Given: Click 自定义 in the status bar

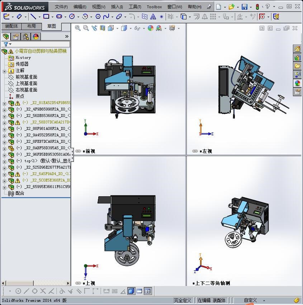Looking at the screenshot, I should [250, 300].
